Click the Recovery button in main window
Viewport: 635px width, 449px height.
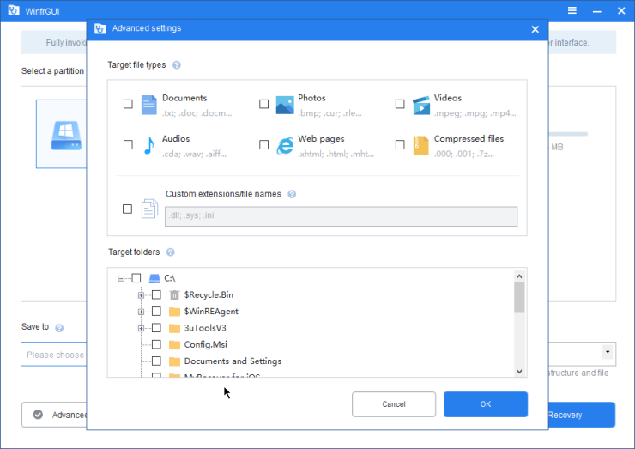tap(582, 415)
